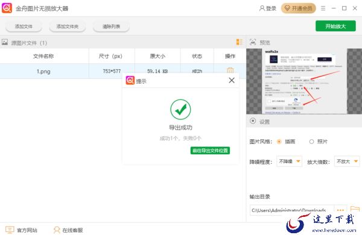Click the green checkmark success icon
Screen dimensions: 362x235
point(180,109)
